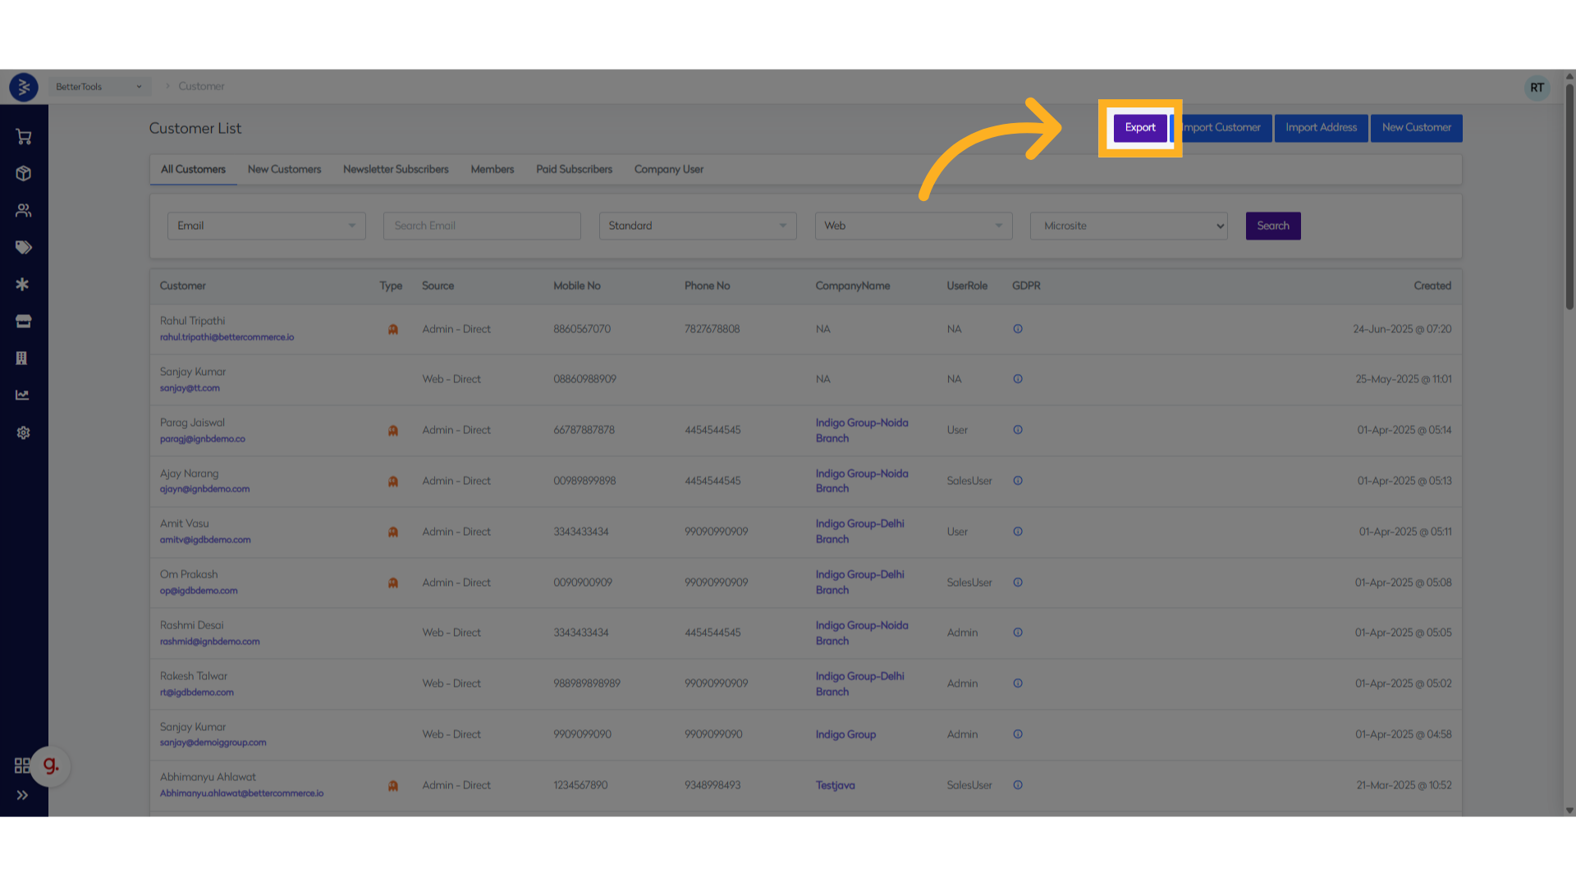The height and width of the screenshot is (886, 1576).
Task: Open the settings gear icon in sidebar
Action: [x=23, y=432]
